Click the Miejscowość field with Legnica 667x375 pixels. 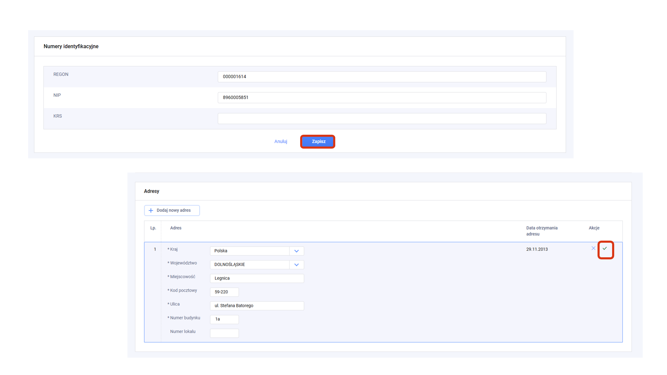(x=257, y=278)
